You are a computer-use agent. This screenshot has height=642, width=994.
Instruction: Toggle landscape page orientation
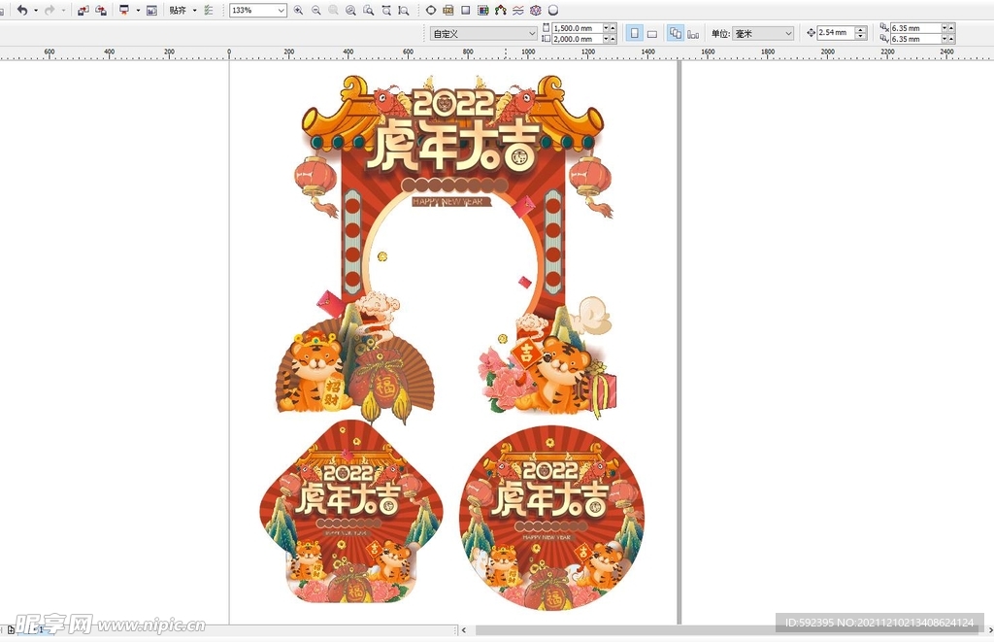coord(651,32)
